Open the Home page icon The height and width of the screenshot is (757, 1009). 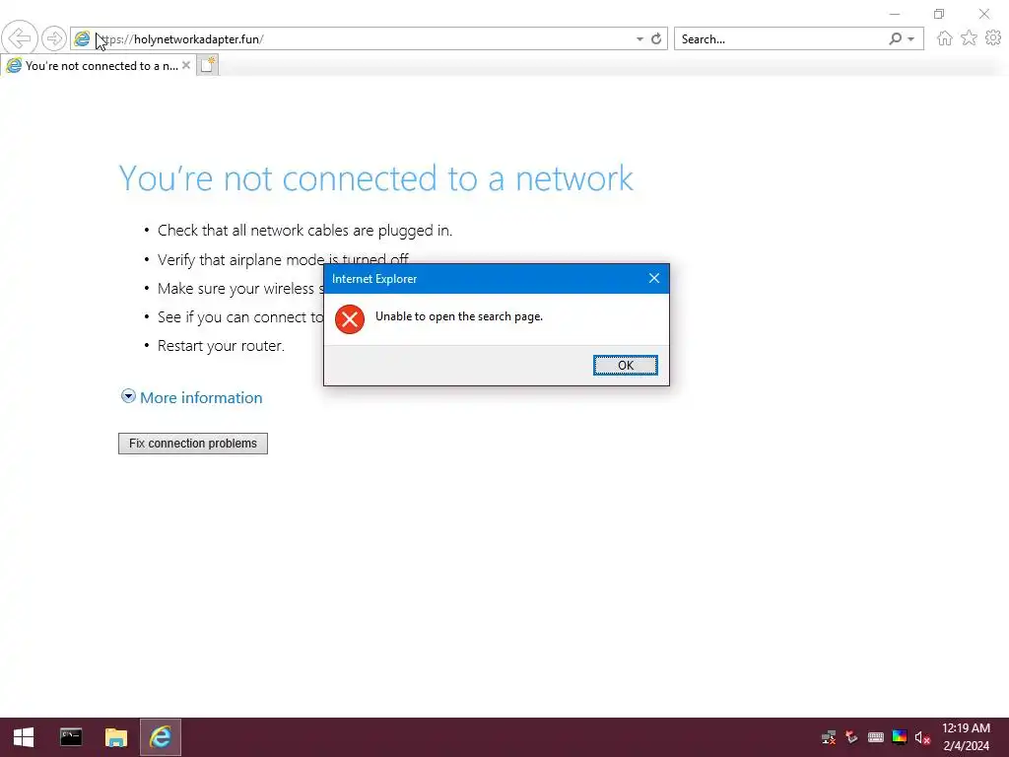pyautogui.click(x=944, y=38)
